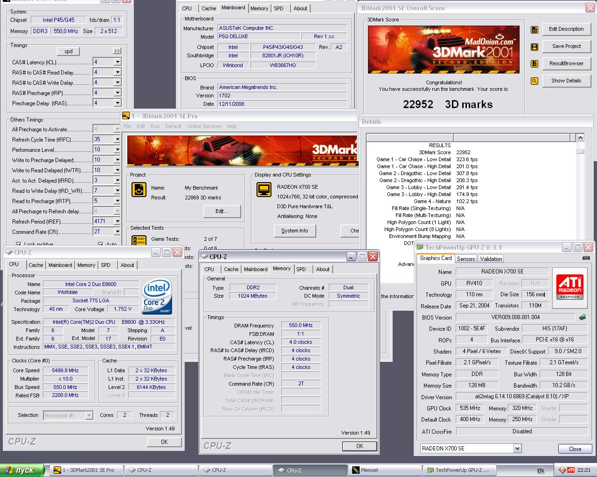This screenshot has height=477, width=597.
Task: Open Cache tab in CPU-Z processor window
Action: (36, 265)
